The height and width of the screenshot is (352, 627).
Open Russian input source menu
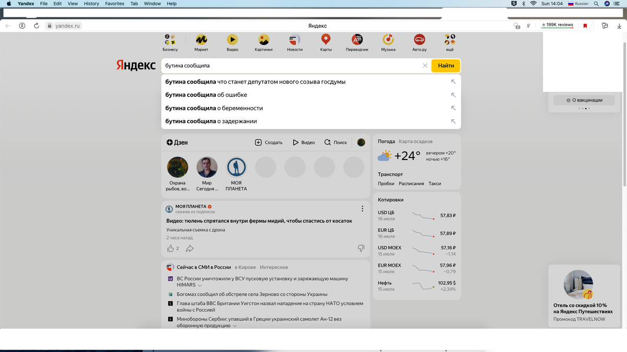(x=578, y=4)
